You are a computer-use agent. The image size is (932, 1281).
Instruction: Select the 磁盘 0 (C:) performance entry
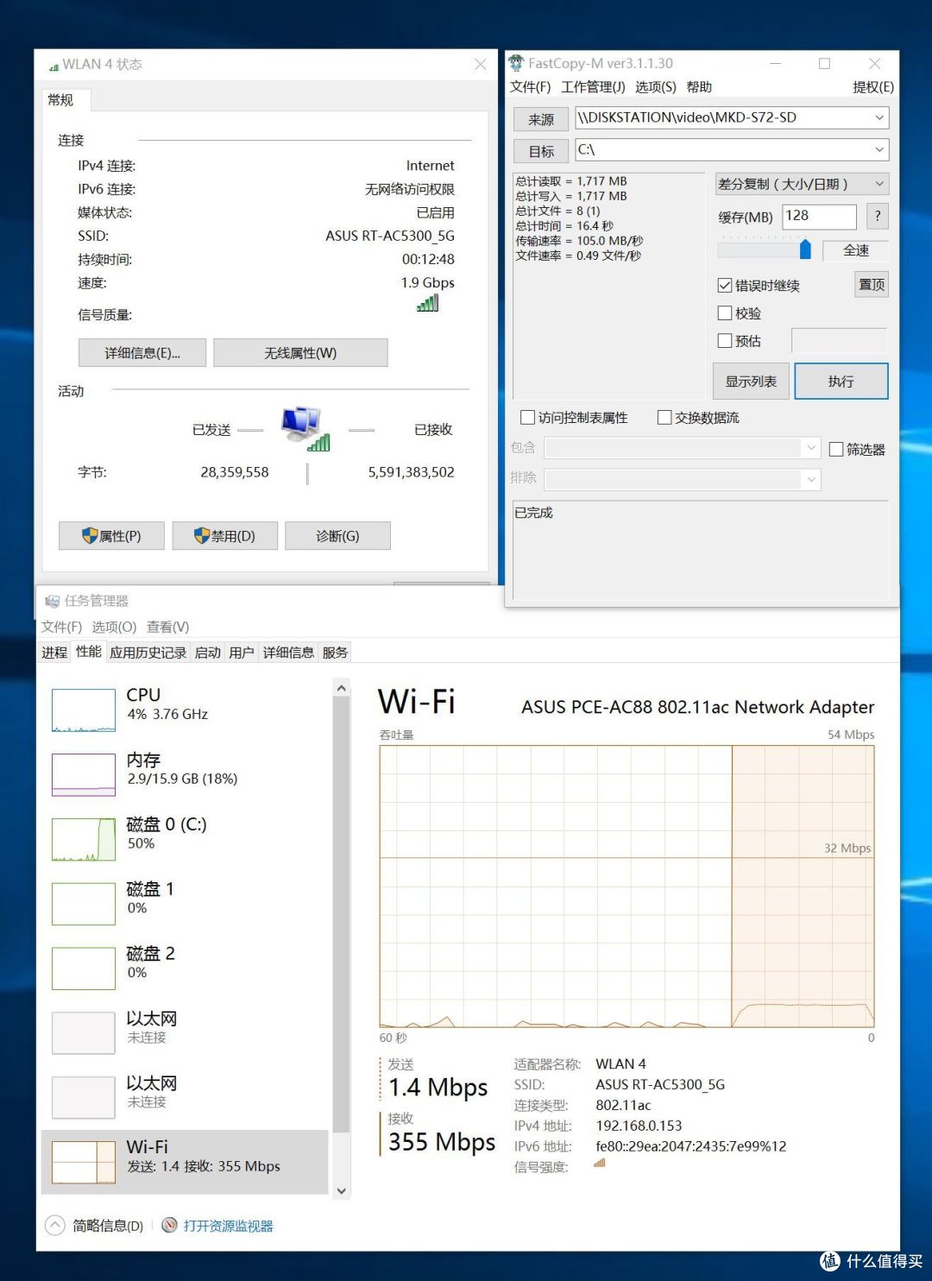point(185,839)
